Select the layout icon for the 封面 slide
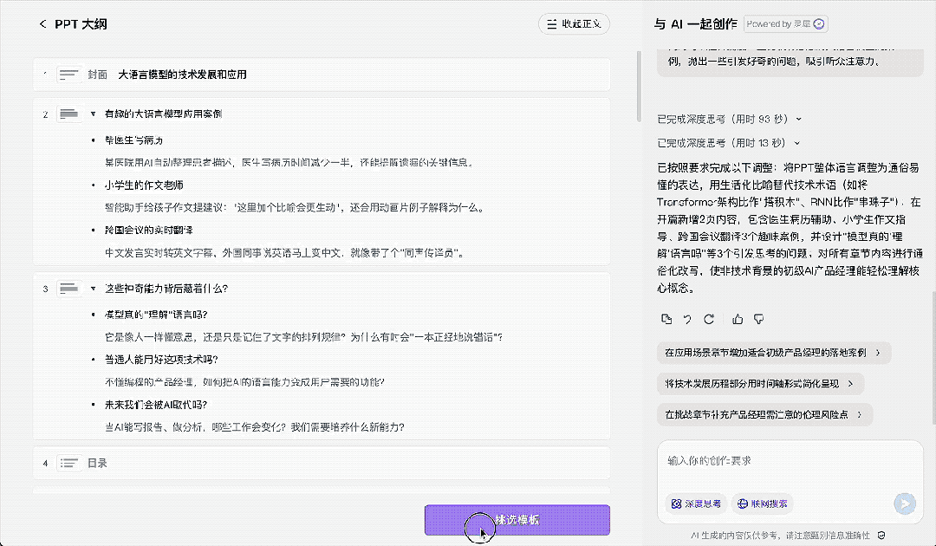 pos(69,75)
